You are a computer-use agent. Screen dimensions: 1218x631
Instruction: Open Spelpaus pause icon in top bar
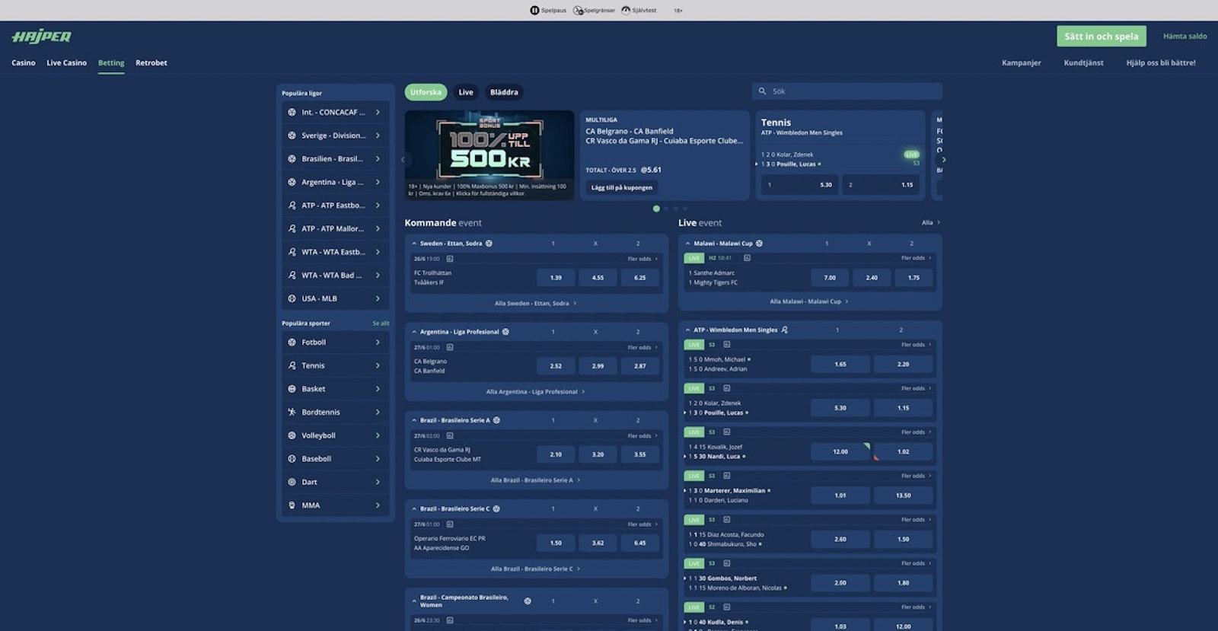click(x=534, y=11)
